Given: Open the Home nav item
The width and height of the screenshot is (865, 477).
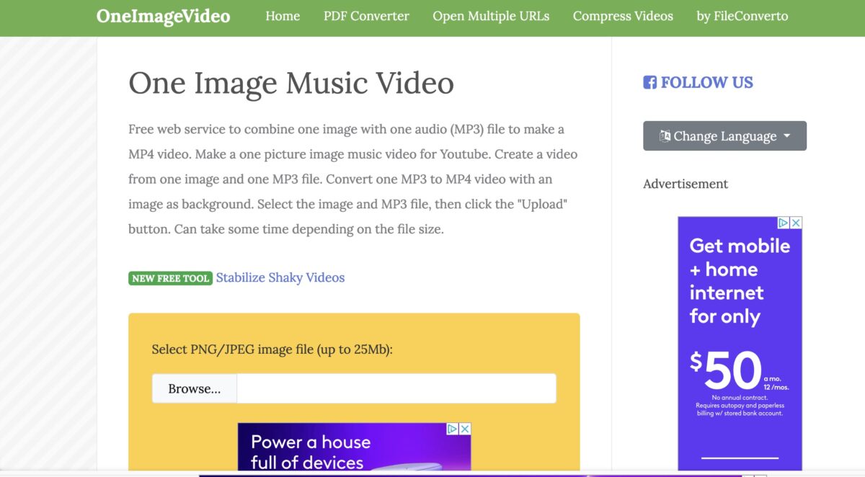Looking at the screenshot, I should click(x=283, y=16).
